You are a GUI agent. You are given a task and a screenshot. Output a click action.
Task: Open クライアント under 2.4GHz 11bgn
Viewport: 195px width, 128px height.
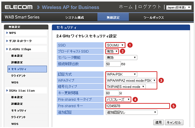click(19, 76)
